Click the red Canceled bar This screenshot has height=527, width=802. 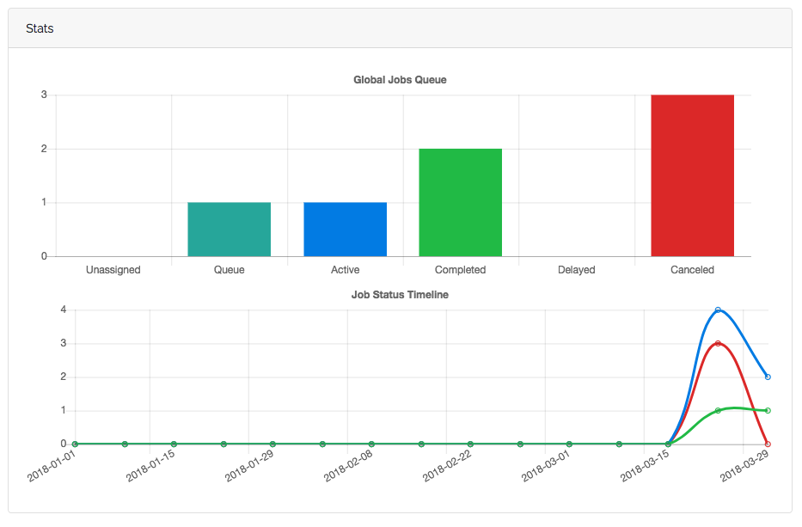coord(693,175)
